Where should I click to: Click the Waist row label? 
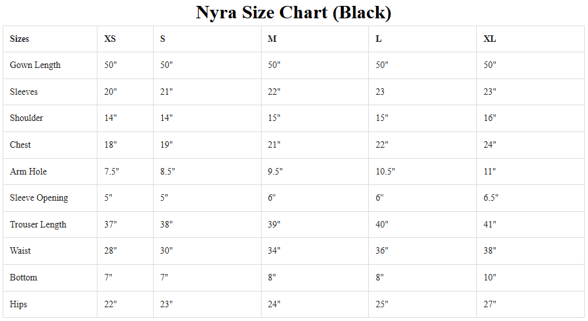click(20, 251)
